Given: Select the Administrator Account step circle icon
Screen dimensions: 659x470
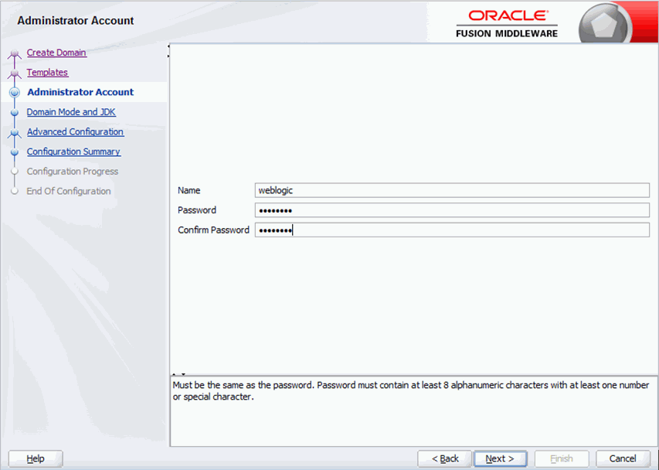Looking at the screenshot, I should click(14, 92).
